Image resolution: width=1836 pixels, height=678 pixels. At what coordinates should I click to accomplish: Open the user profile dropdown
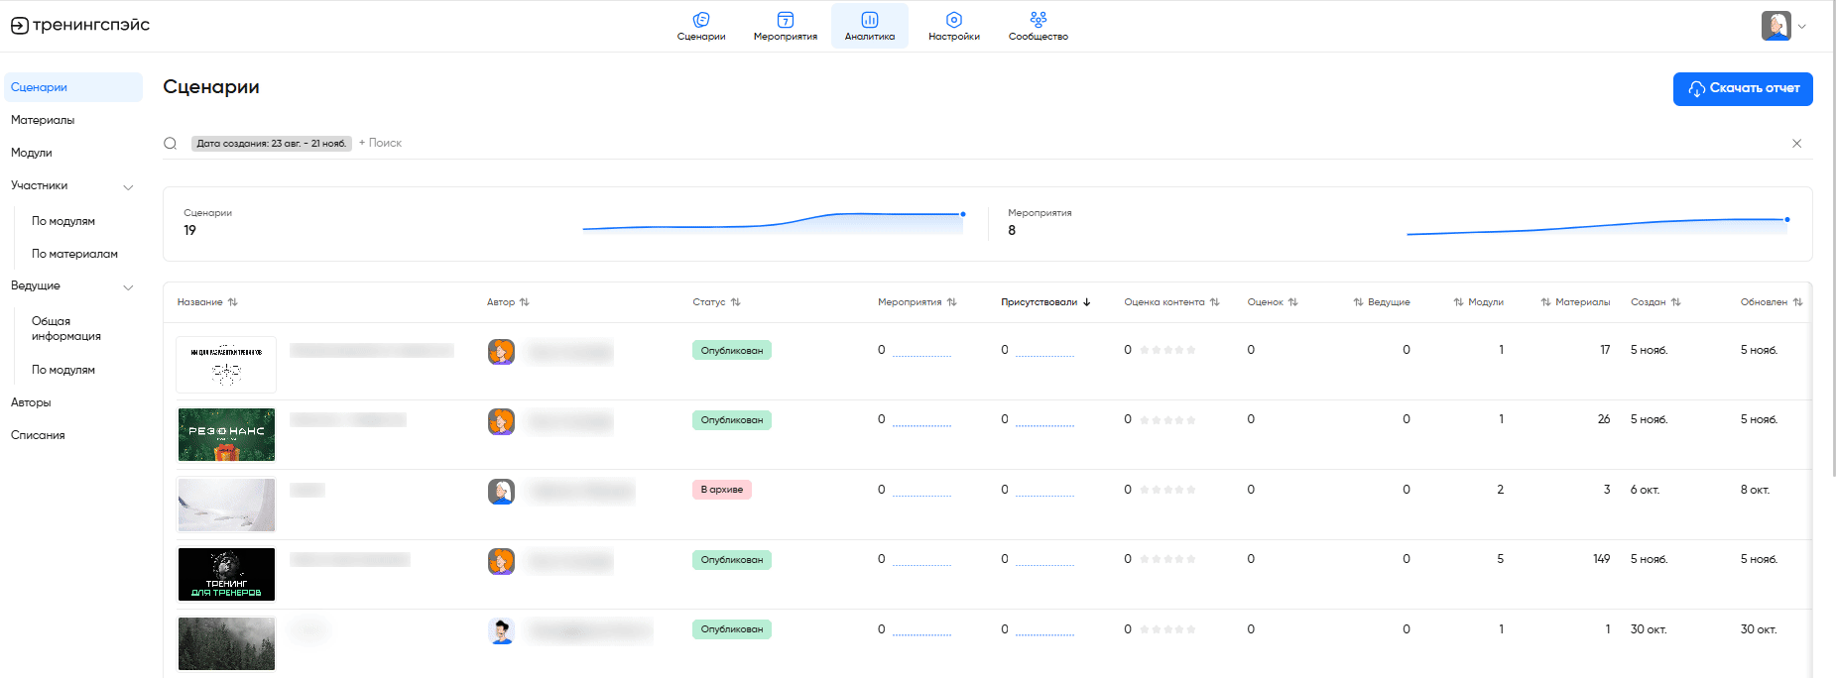1783,26
